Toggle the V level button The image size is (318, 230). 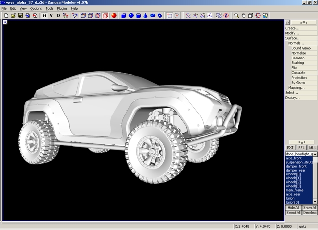[x=51, y=15]
